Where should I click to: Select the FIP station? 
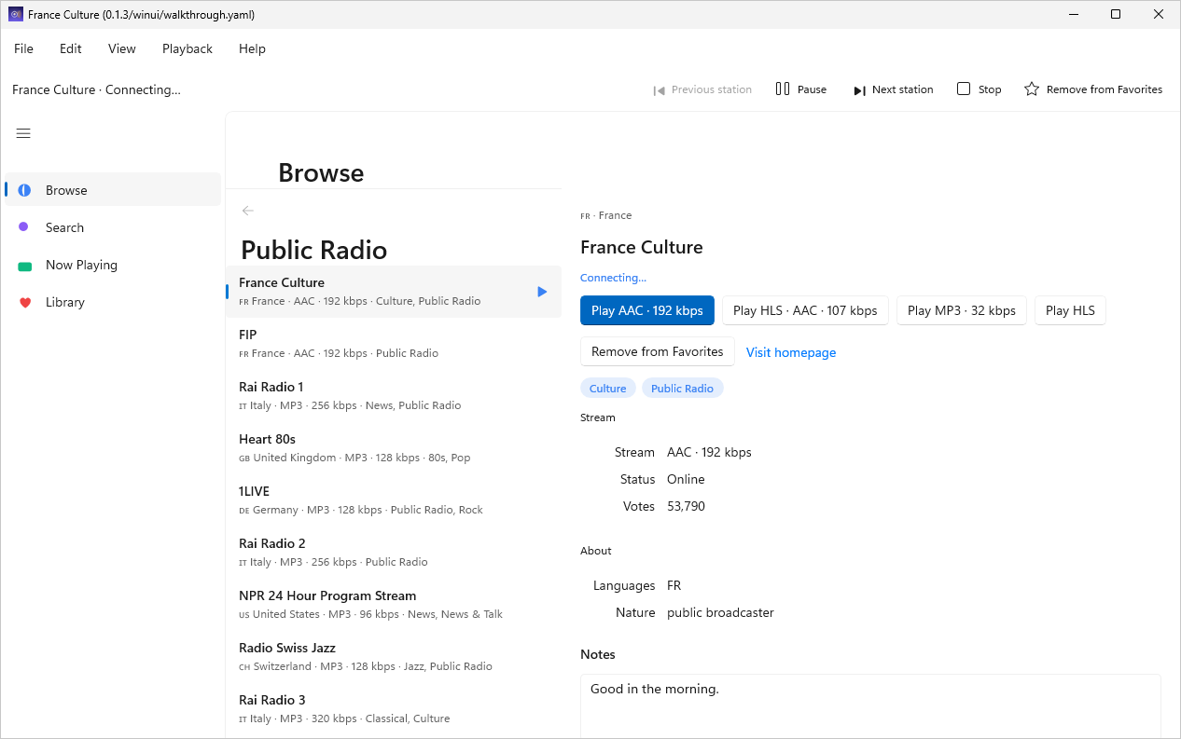[x=394, y=344]
